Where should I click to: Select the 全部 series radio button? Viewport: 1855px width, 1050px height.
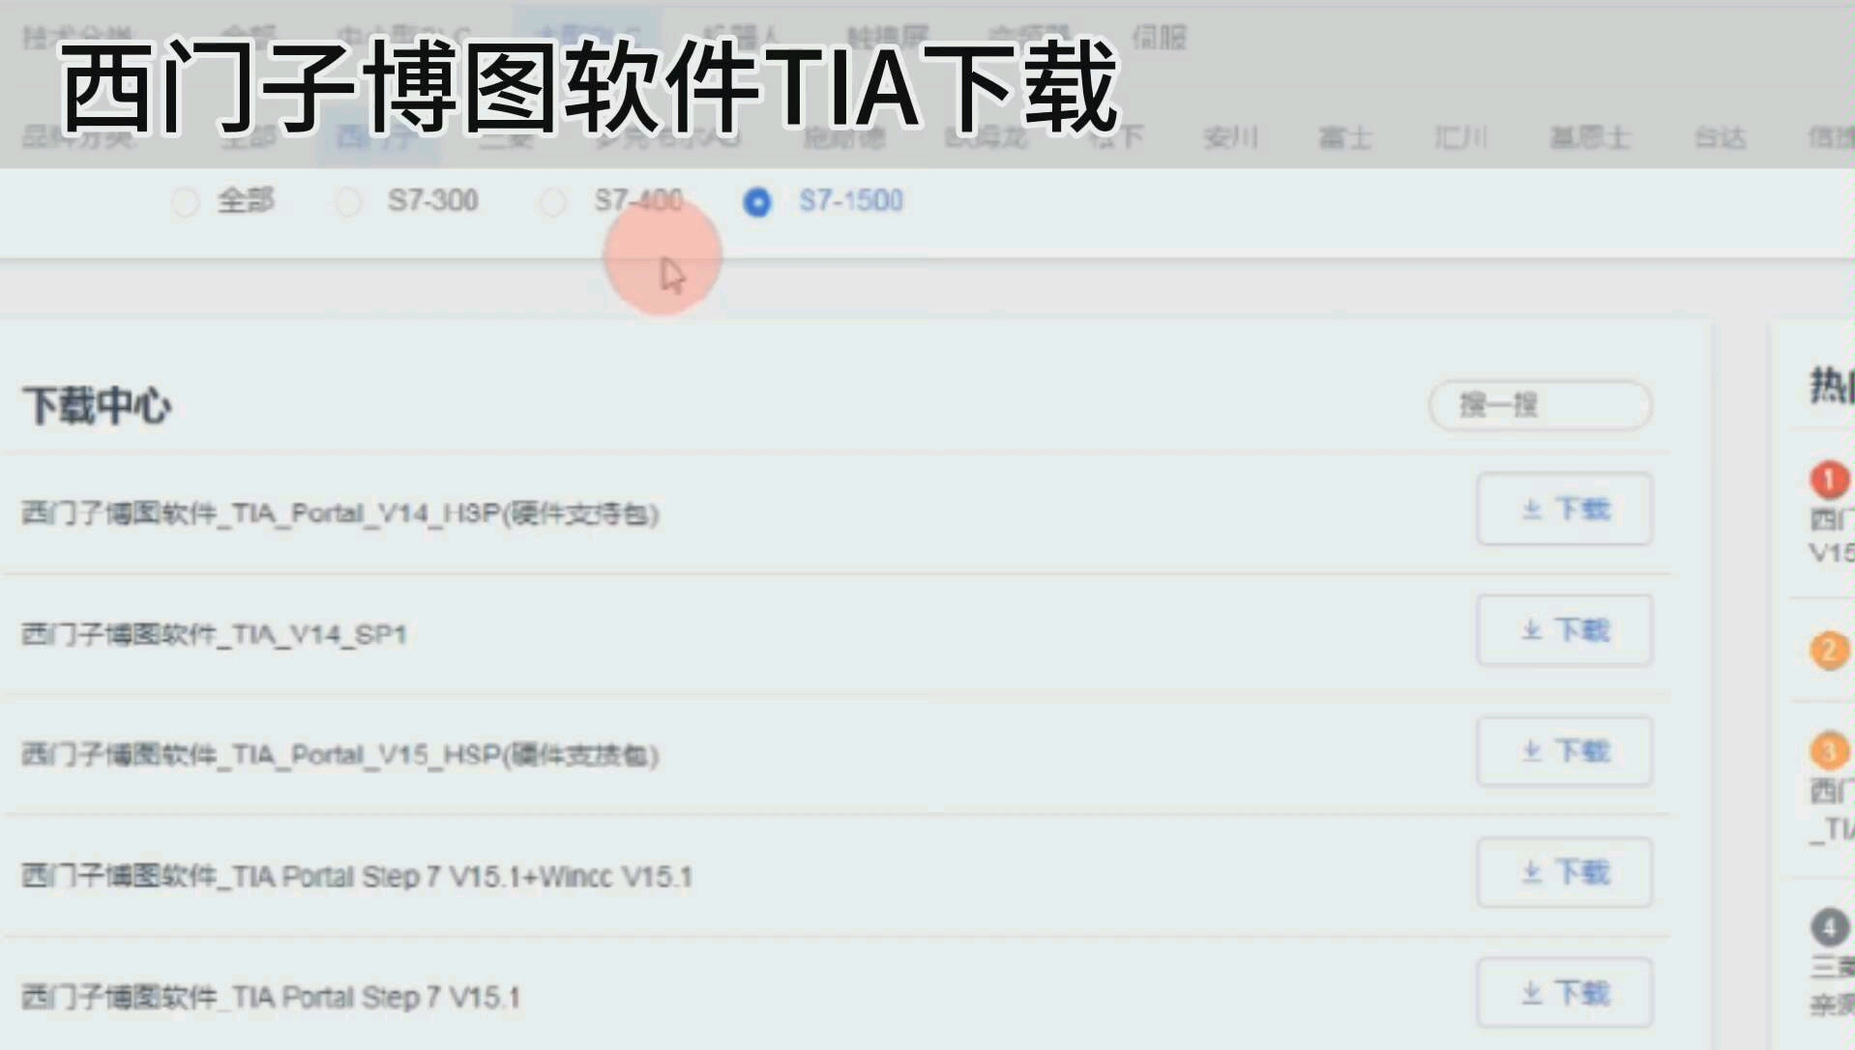[186, 202]
